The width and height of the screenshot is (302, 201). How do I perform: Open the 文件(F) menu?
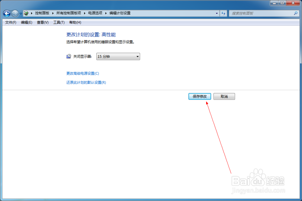[x=11, y=22]
